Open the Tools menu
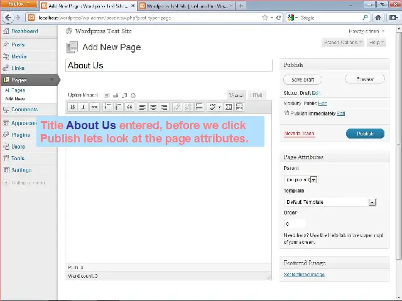Image resolution: width=402 pixels, height=301 pixels. [18, 159]
